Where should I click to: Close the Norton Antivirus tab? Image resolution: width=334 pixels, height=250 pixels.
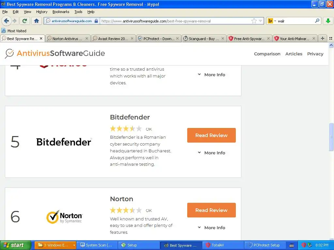(87, 38)
